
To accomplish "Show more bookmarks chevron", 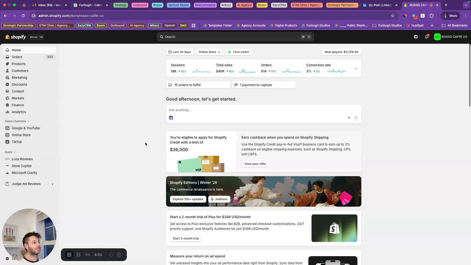I will 432,25.
